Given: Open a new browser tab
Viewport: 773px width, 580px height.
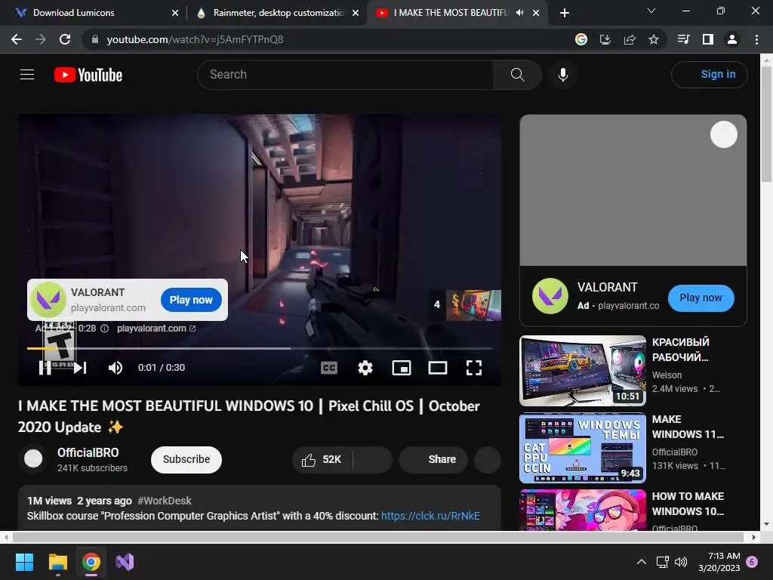Looking at the screenshot, I should click(565, 13).
